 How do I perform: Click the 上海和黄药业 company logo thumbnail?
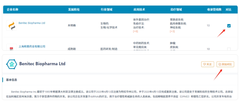pos(12,47)
